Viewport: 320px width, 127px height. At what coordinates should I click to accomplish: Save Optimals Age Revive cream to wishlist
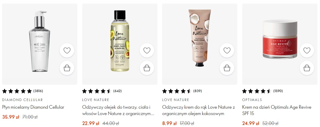tap(307, 50)
